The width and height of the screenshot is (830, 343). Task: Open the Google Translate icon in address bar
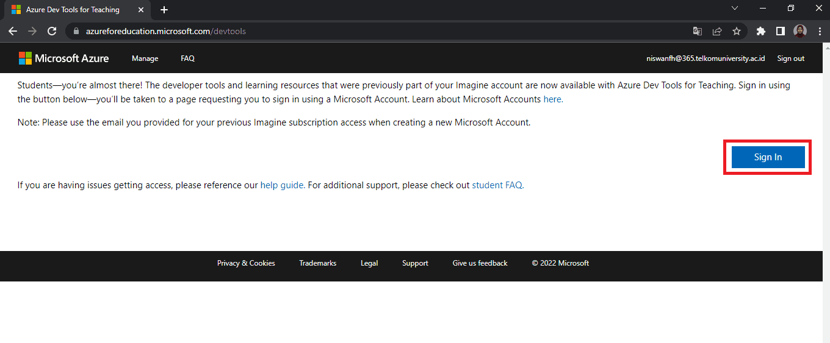pos(698,31)
